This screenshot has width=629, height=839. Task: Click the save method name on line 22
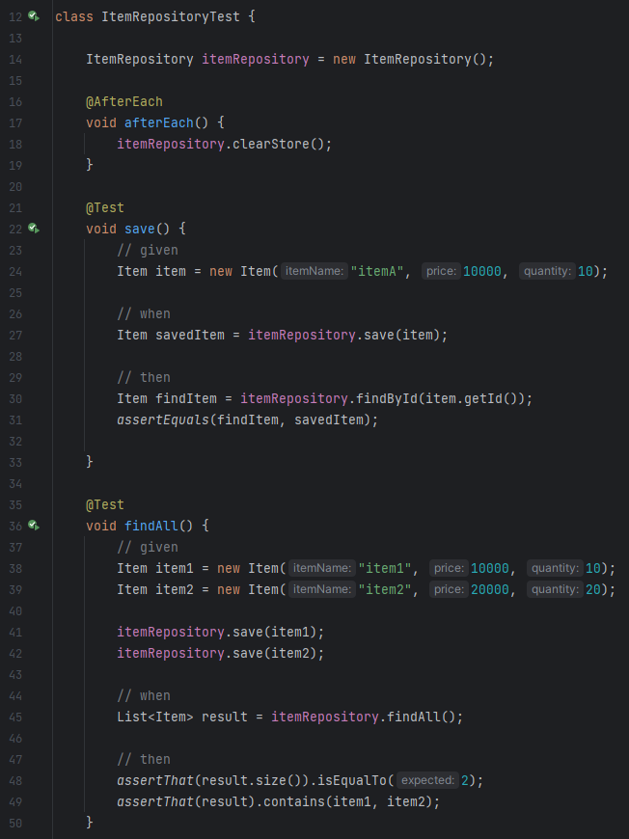[x=140, y=229]
